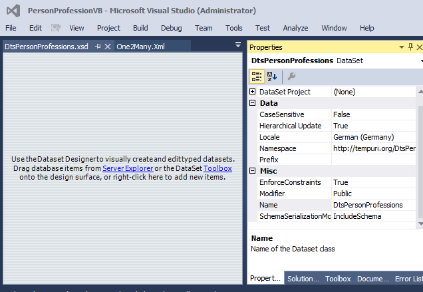The width and height of the screenshot is (423, 292).
Task: Open the Build menu
Action: click(140, 28)
